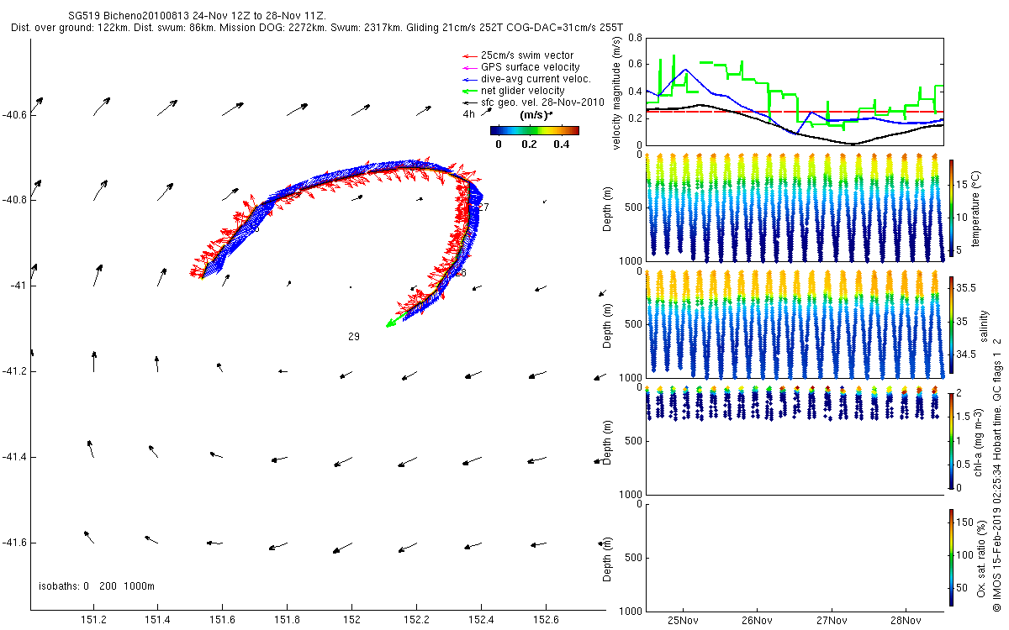
Task: Click the '27Nov' date tick label
Action: (x=832, y=621)
